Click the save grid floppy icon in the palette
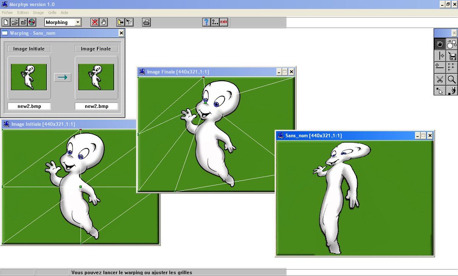Viewport: 458px width, 276px height. pyautogui.click(x=452, y=56)
